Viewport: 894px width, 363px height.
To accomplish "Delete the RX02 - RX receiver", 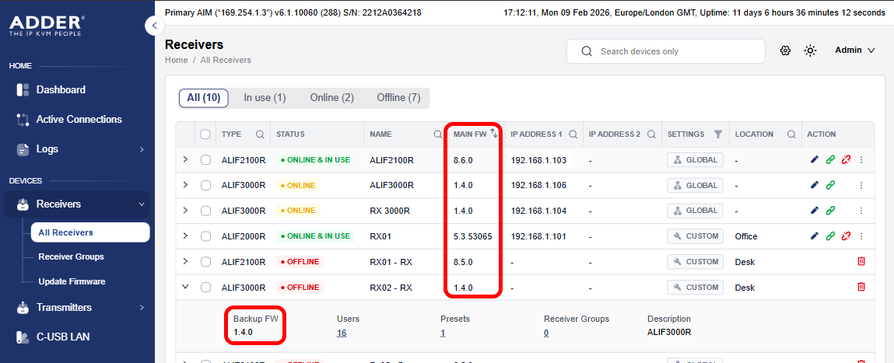I will click(x=861, y=287).
